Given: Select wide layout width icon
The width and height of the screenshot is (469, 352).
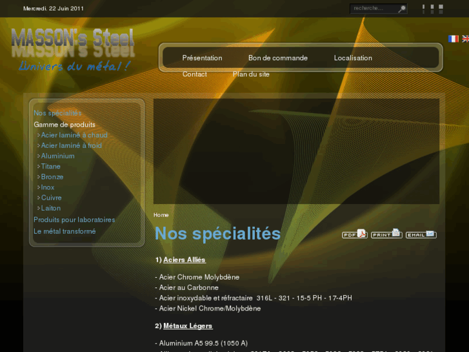Looking at the screenshot, I should click(x=441, y=9).
